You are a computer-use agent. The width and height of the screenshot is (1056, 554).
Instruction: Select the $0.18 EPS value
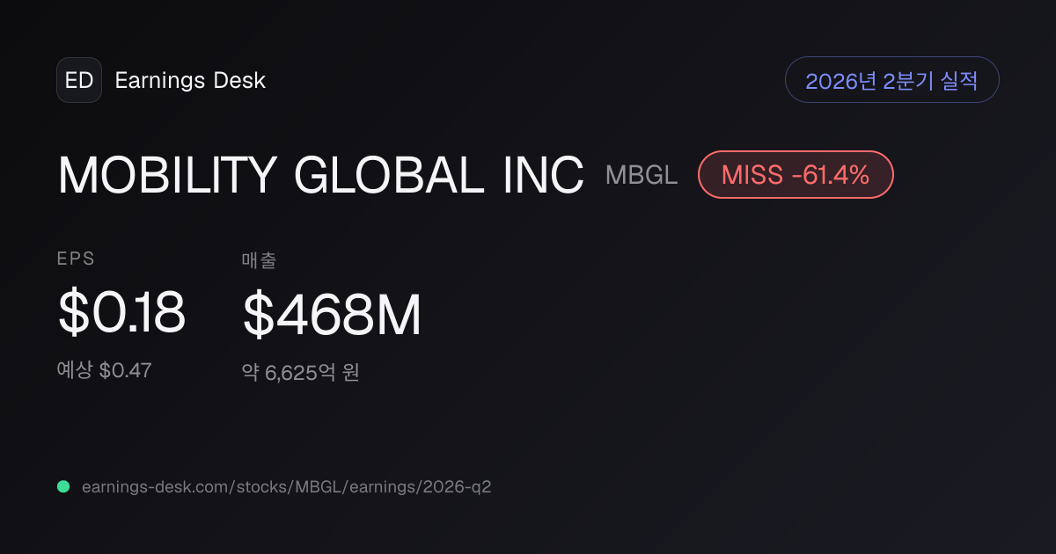click(121, 312)
